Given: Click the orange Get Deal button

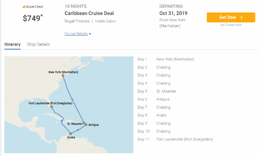Looking at the screenshot, I should pos(231,17).
